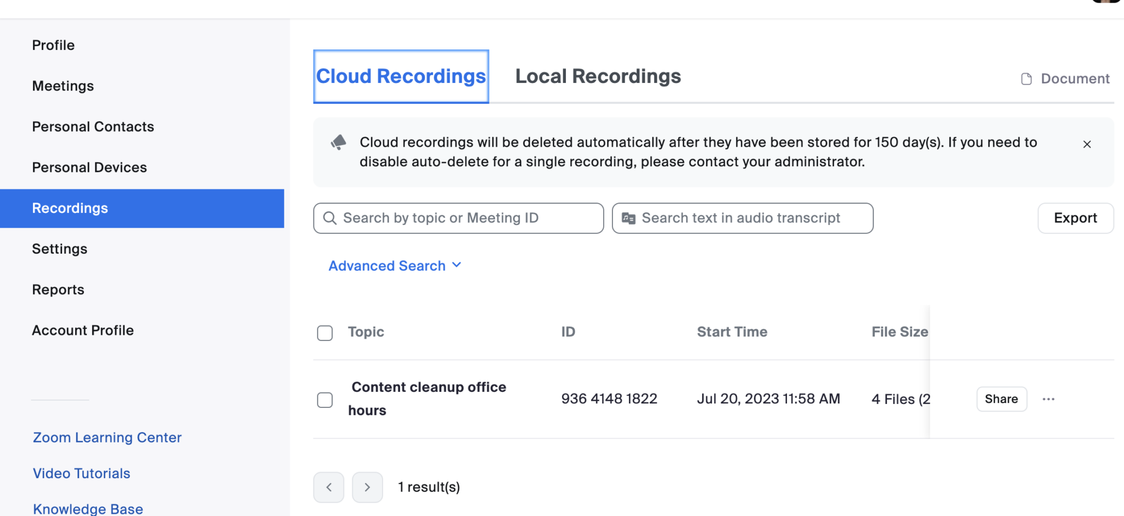
Task: Open Settings from the sidebar
Action: tap(60, 249)
